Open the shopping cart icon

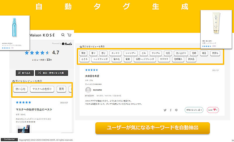(69, 35)
